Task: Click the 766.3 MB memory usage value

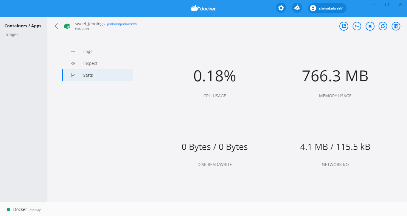Action: (x=335, y=76)
